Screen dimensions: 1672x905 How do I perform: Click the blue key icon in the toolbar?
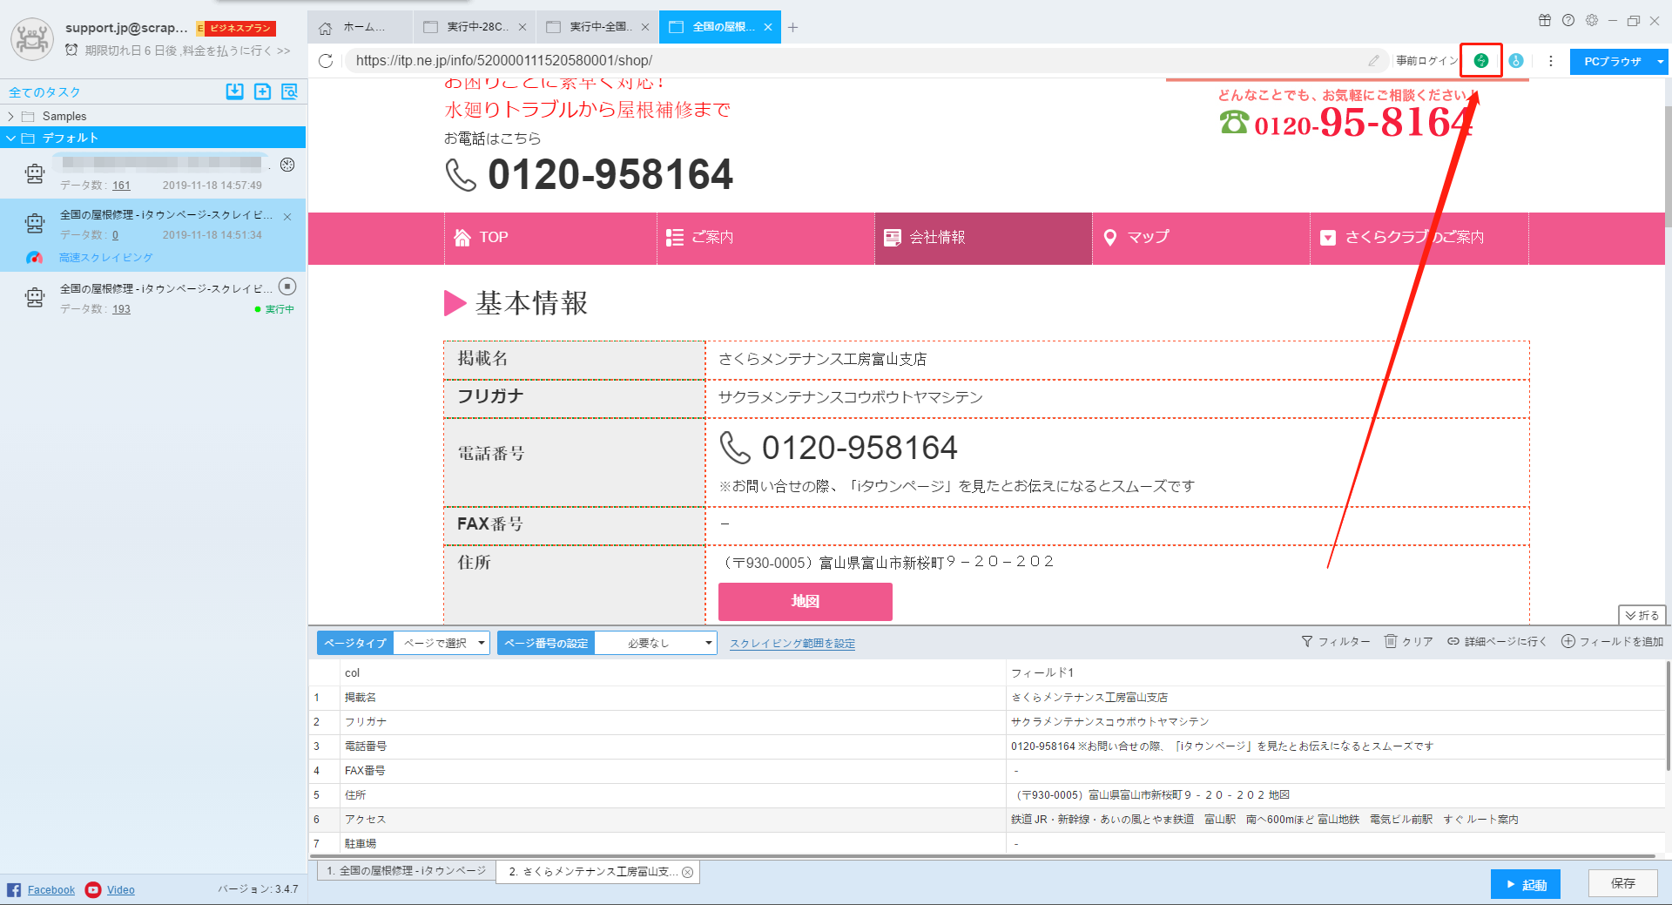pos(1516,61)
